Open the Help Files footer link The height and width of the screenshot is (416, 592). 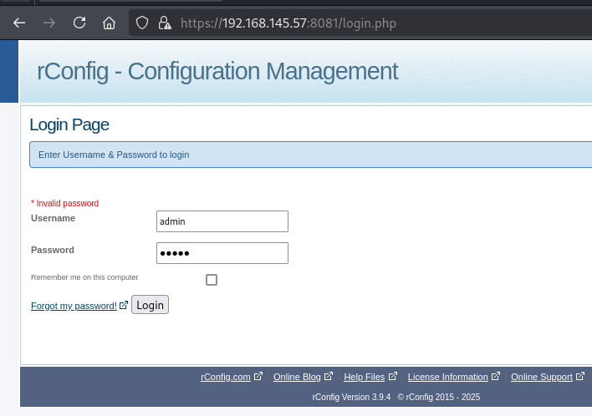(365, 377)
